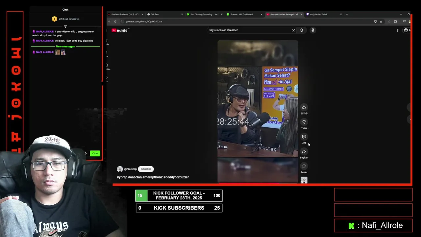421x237 pixels.
Task: Click the #deddycorbuzier hashtag
Action: [x=176, y=177]
